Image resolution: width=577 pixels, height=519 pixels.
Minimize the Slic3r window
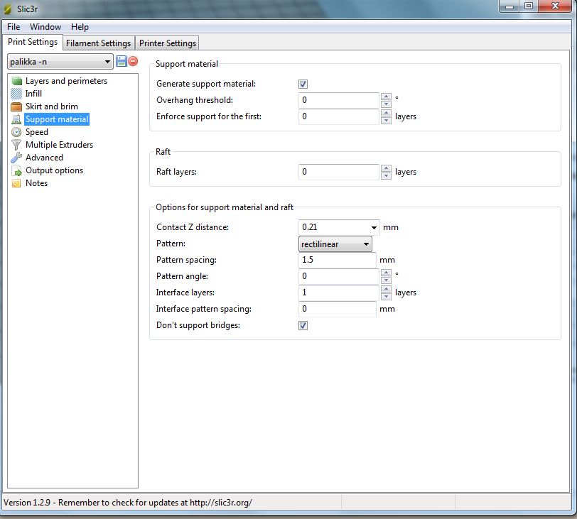[x=509, y=6]
